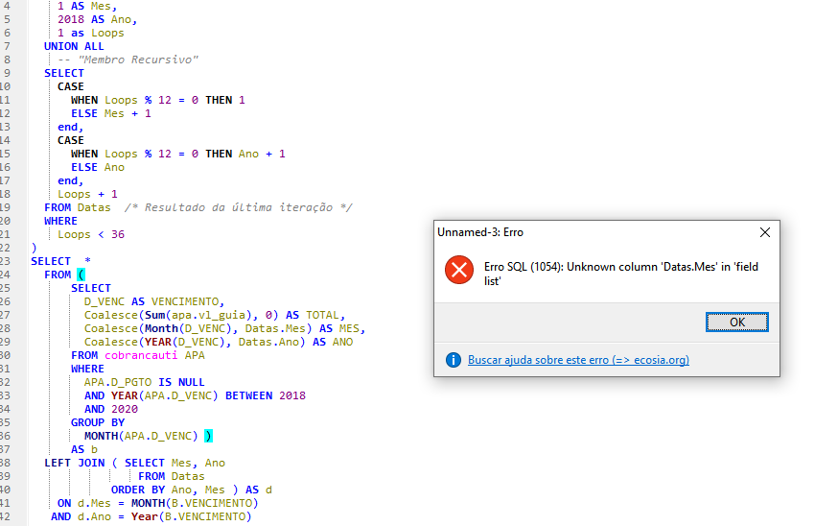Click 'Loops < 36' condition on line 21
This screenshot has height=526, width=838.
coord(91,234)
